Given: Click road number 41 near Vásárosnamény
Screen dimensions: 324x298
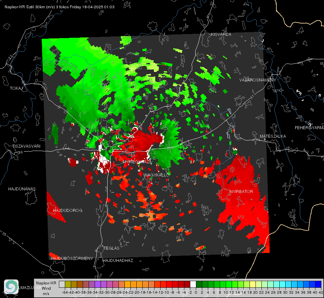Looking at the screenshot, I should click(x=252, y=97).
